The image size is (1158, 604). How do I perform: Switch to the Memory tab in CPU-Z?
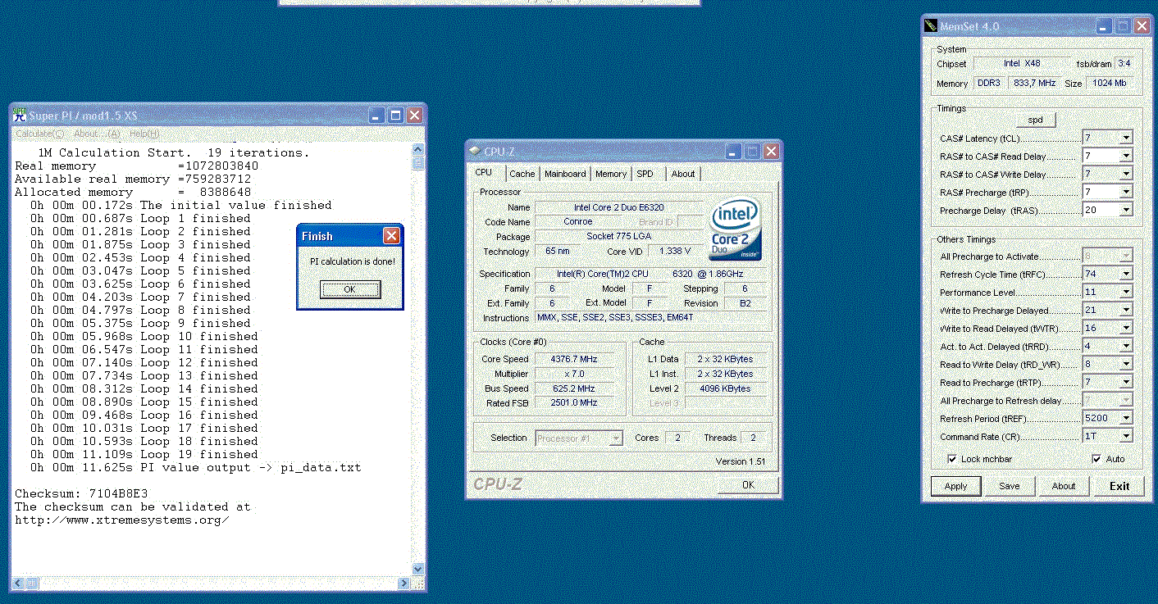611,174
